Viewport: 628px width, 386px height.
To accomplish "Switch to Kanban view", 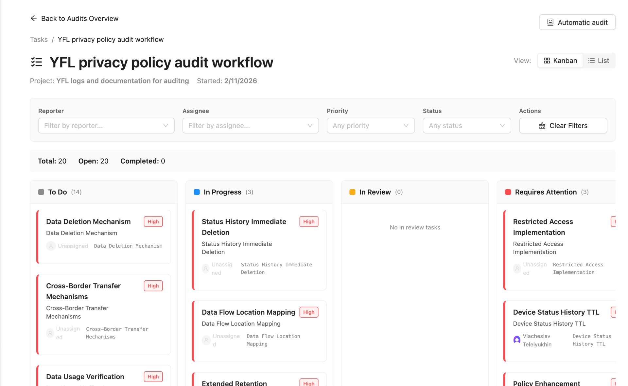I will point(560,61).
